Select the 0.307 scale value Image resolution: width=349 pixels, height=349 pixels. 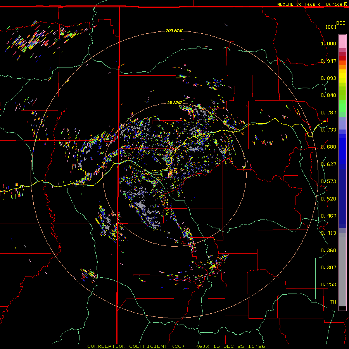(328, 268)
